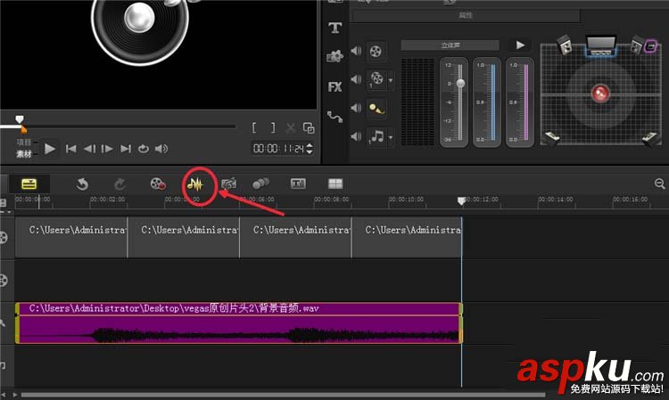Open the 立体声 stereo mode dropdown
669x400 pixels.
[450, 45]
